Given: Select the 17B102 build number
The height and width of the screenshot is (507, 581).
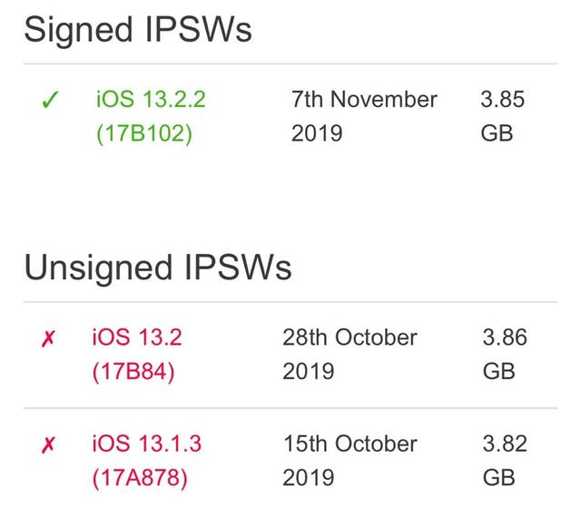Looking at the screenshot, I should coord(144,133).
